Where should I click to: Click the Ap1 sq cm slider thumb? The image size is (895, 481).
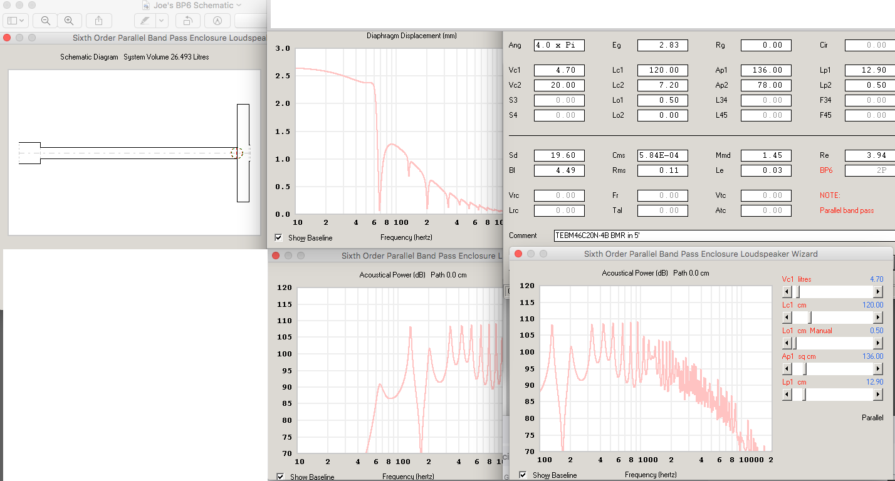pos(805,369)
